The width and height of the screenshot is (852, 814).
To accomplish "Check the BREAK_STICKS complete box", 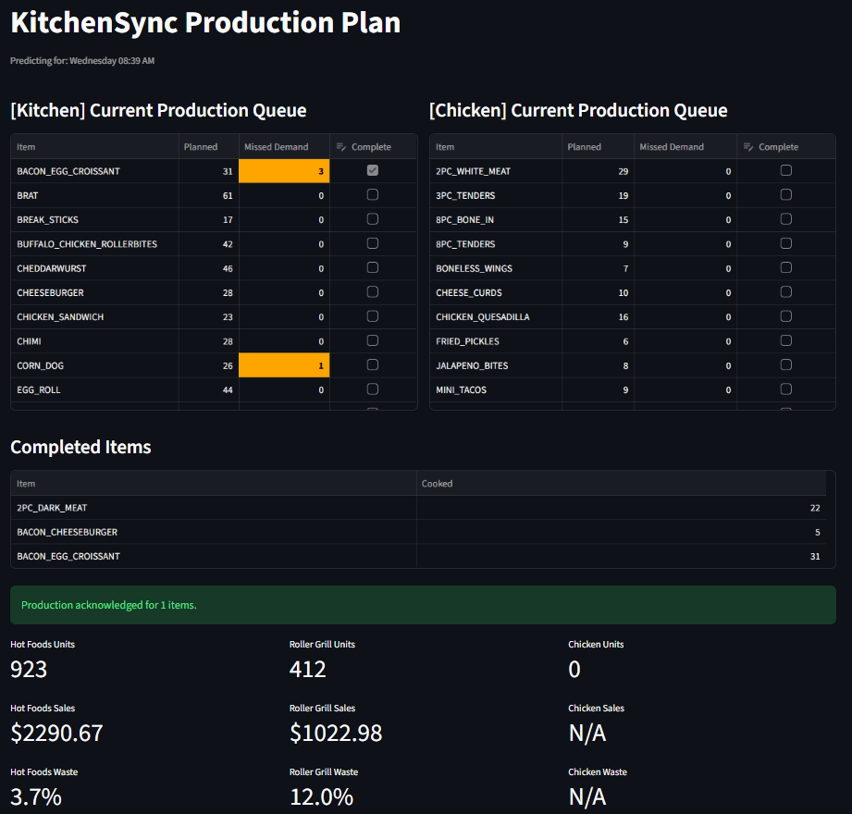I will coord(372,219).
